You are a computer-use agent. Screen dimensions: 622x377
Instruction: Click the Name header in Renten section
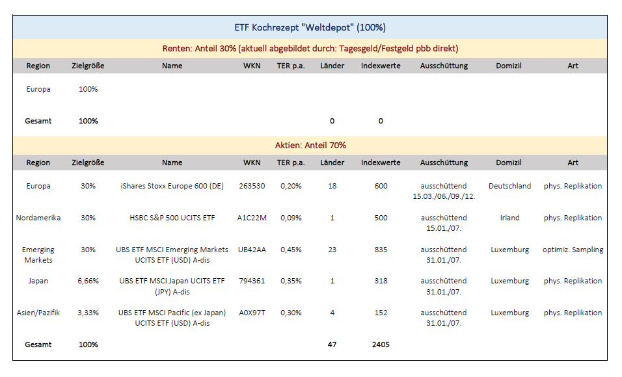click(172, 66)
